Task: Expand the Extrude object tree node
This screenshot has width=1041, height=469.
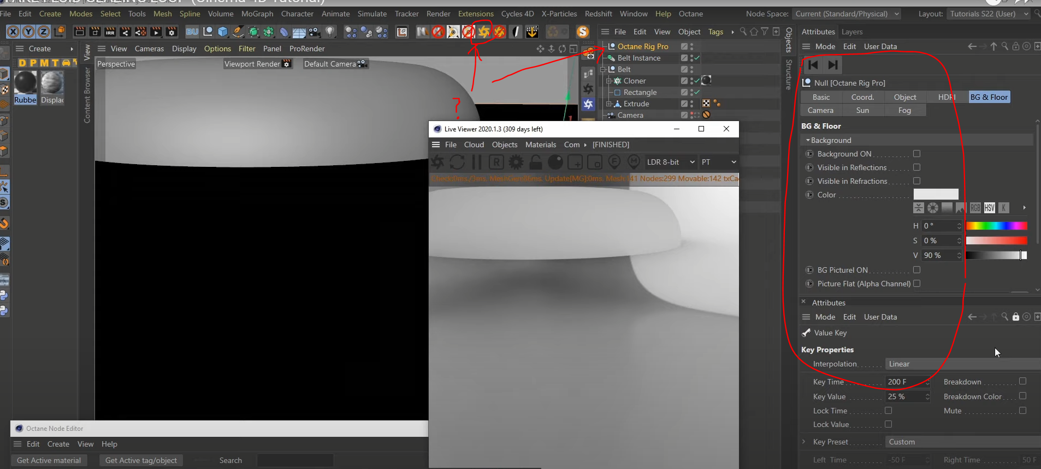Action: coord(608,104)
